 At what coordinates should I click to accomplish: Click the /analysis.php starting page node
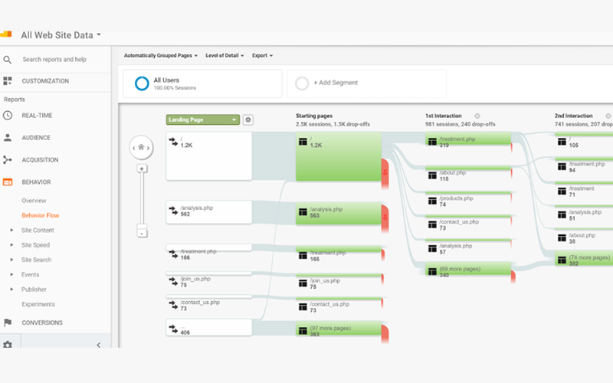pos(338,213)
